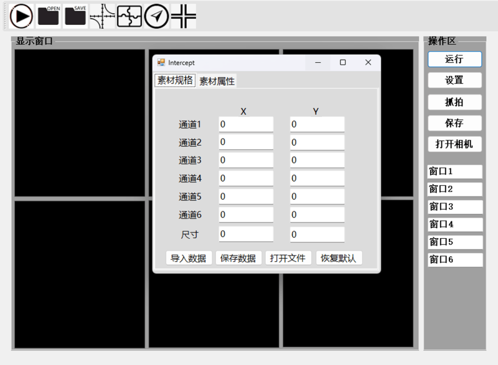Click the 运行 button in the operation area
498x365 pixels.
click(x=454, y=59)
